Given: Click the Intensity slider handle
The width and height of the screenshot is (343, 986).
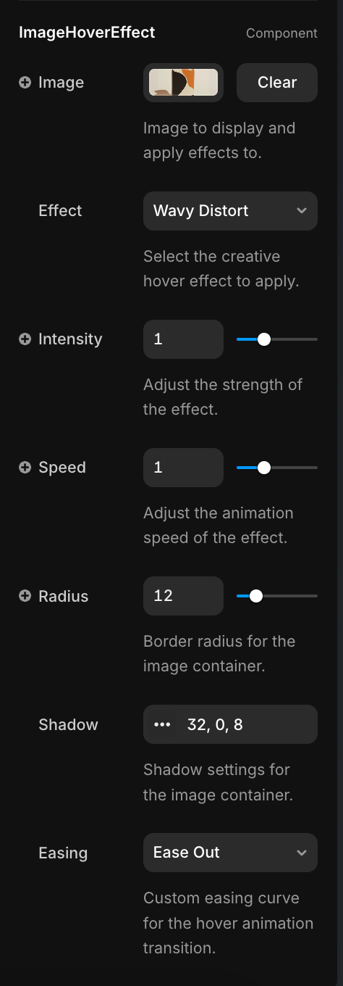Looking at the screenshot, I should pyautogui.click(x=264, y=339).
